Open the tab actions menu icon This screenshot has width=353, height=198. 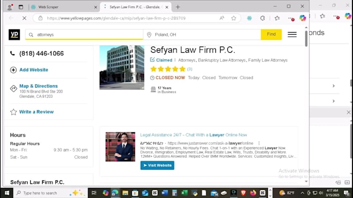tap(21, 7)
